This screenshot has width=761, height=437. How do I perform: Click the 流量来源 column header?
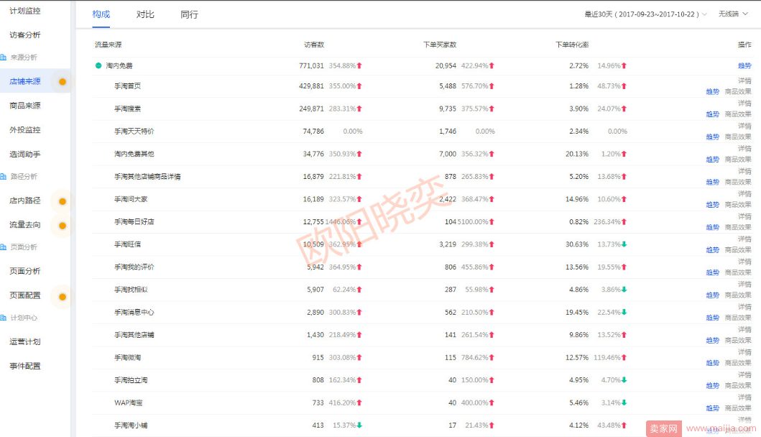[109, 45]
